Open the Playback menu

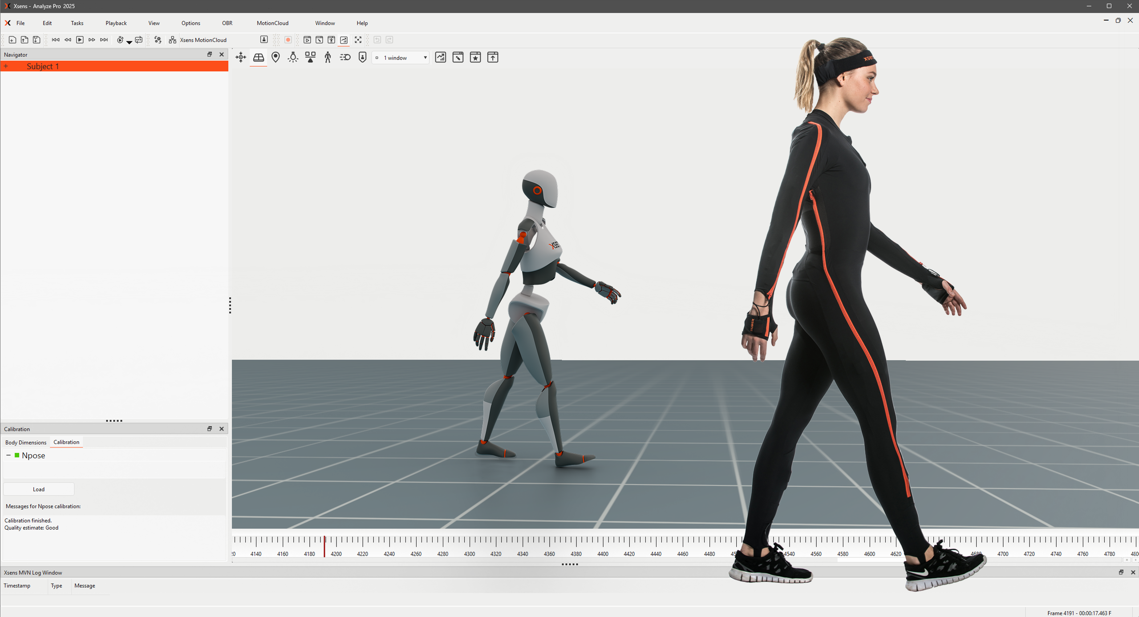116,23
